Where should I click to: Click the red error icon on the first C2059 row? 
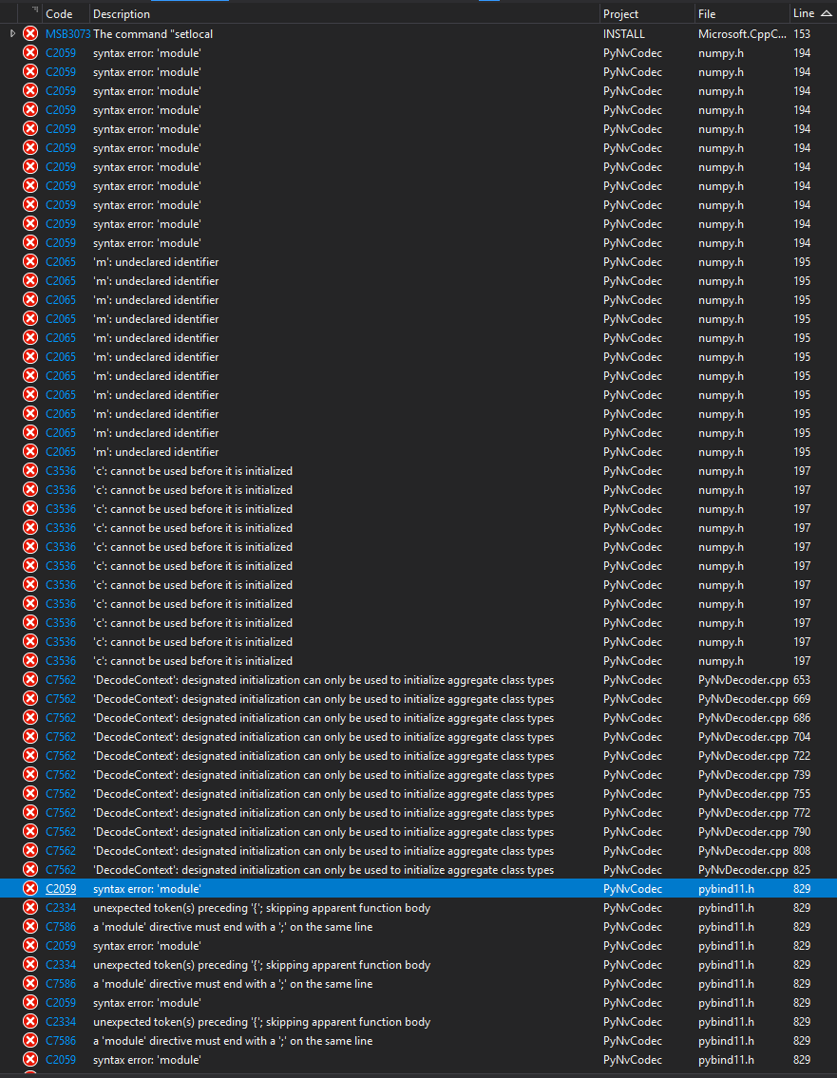(x=29, y=52)
